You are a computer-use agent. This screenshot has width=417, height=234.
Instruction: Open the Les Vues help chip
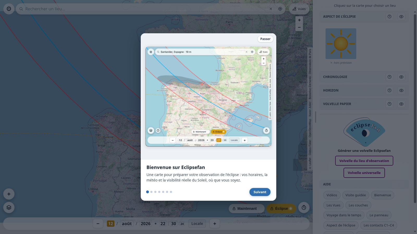click(333, 205)
